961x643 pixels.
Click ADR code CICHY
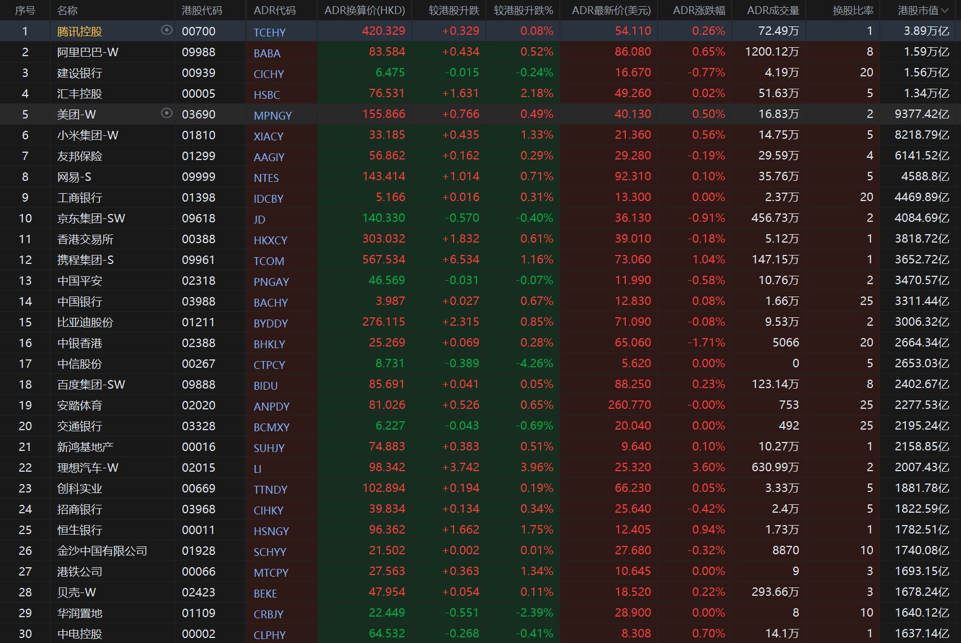click(268, 74)
